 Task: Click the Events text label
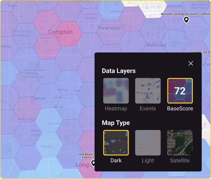(x=148, y=108)
